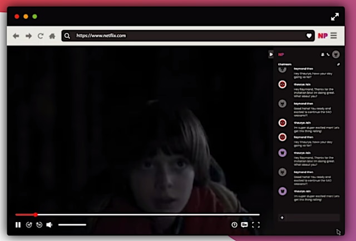The image size is (356, 241).
Task: Enter fullscreen video mode
Action: 256,225
